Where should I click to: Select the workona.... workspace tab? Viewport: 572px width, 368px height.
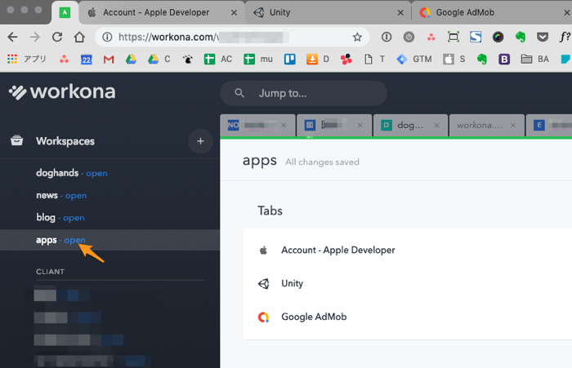click(487, 126)
